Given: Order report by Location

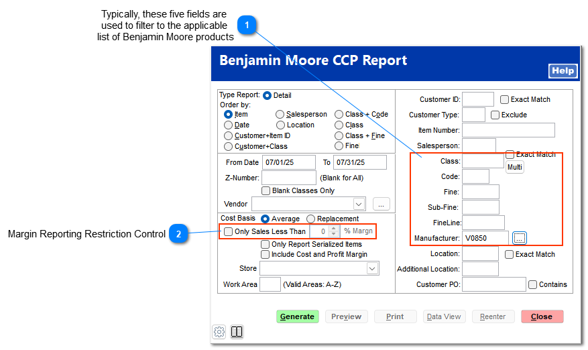Looking at the screenshot, I should [x=280, y=125].
